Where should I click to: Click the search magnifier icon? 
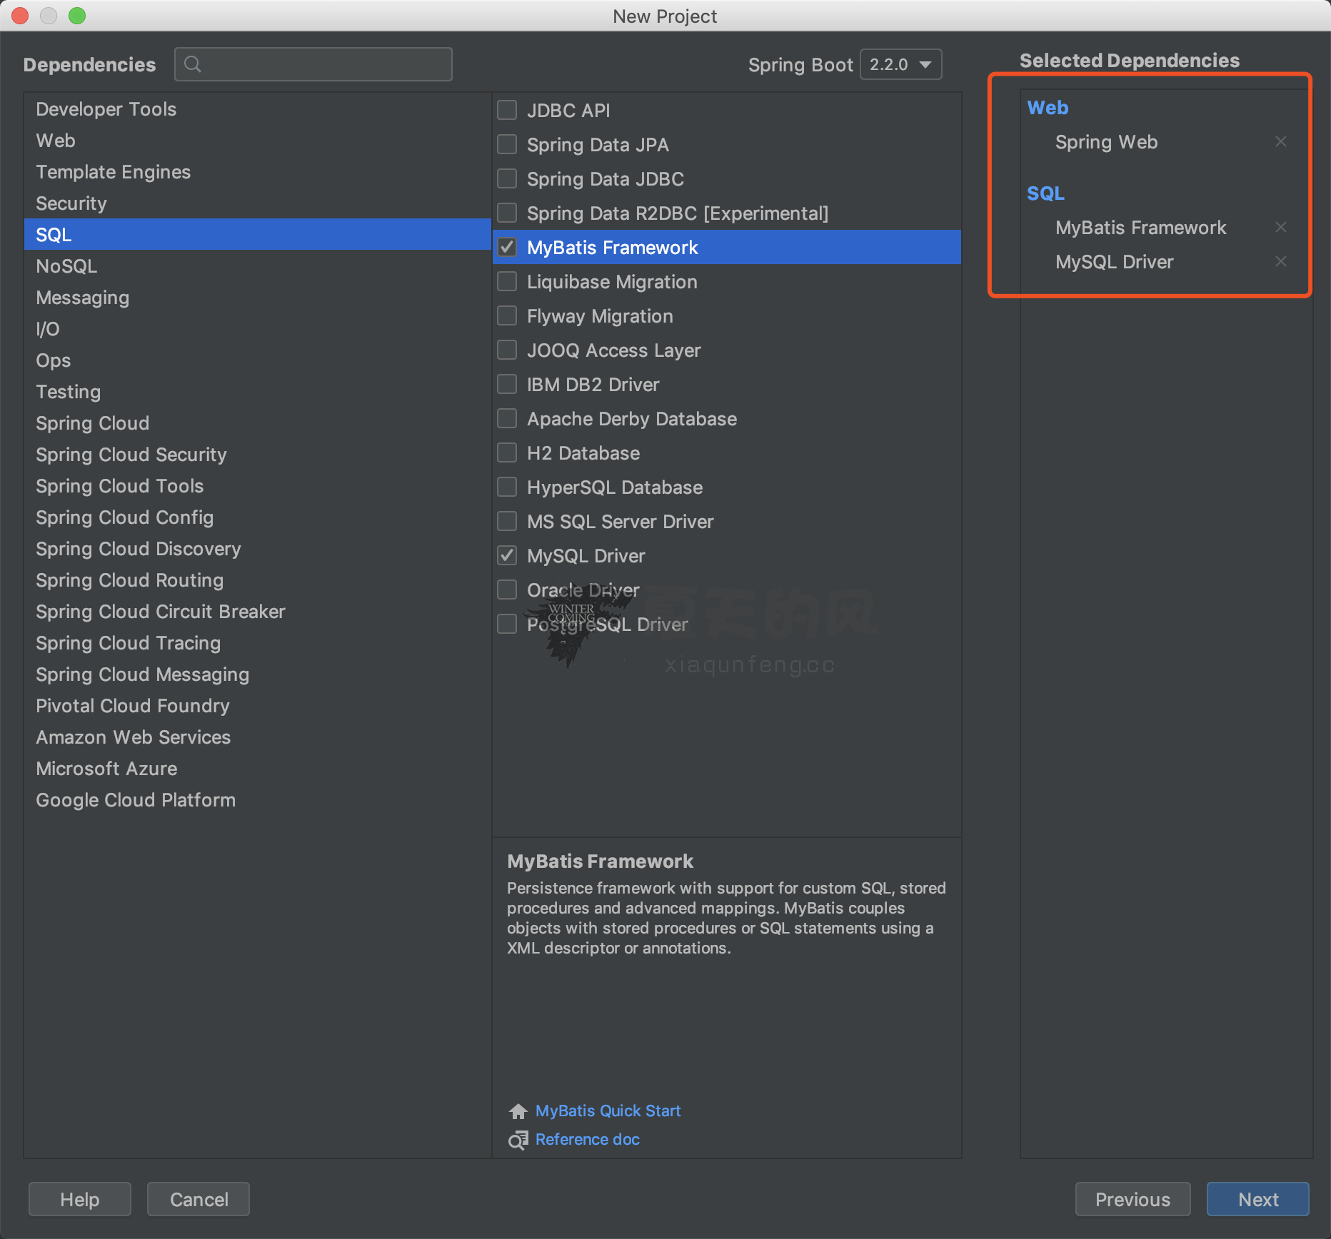pyautogui.click(x=193, y=64)
